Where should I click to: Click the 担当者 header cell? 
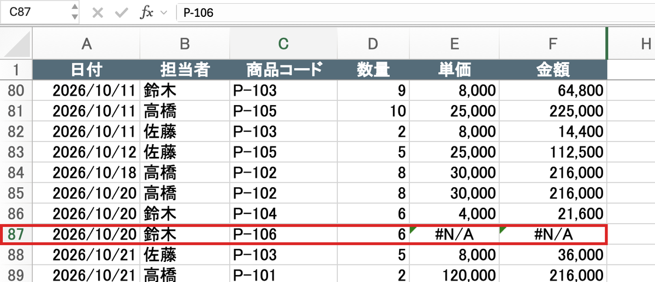pos(184,70)
